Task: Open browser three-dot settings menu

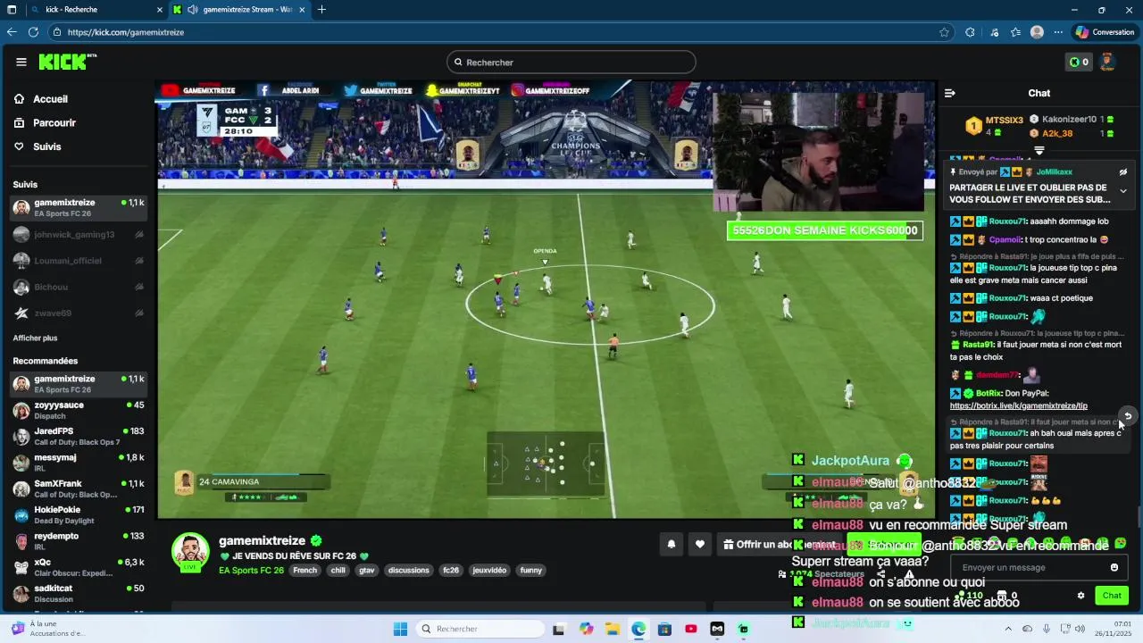Action: (1058, 32)
